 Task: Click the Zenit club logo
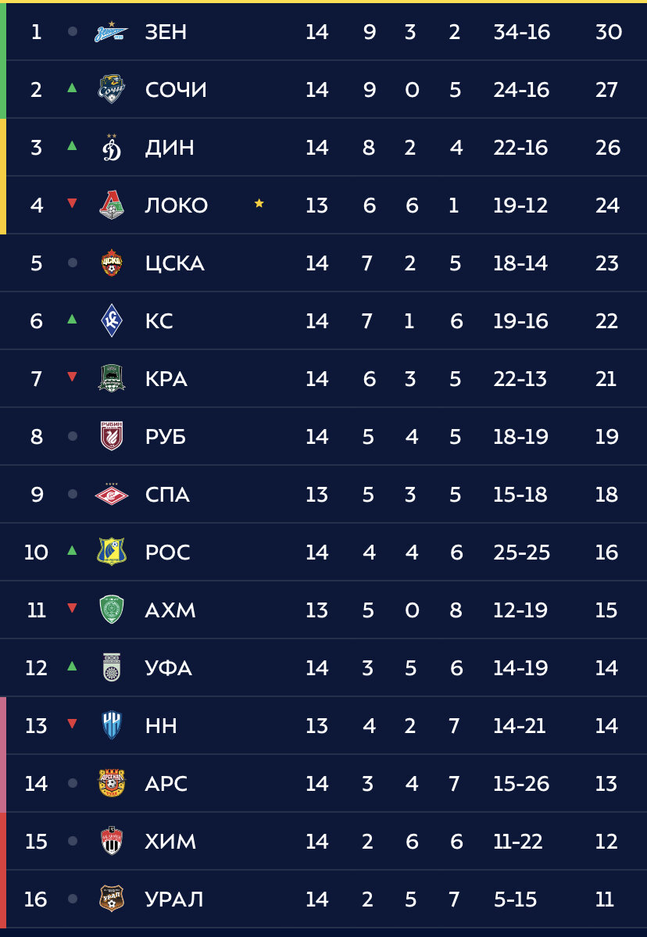[x=111, y=32]
